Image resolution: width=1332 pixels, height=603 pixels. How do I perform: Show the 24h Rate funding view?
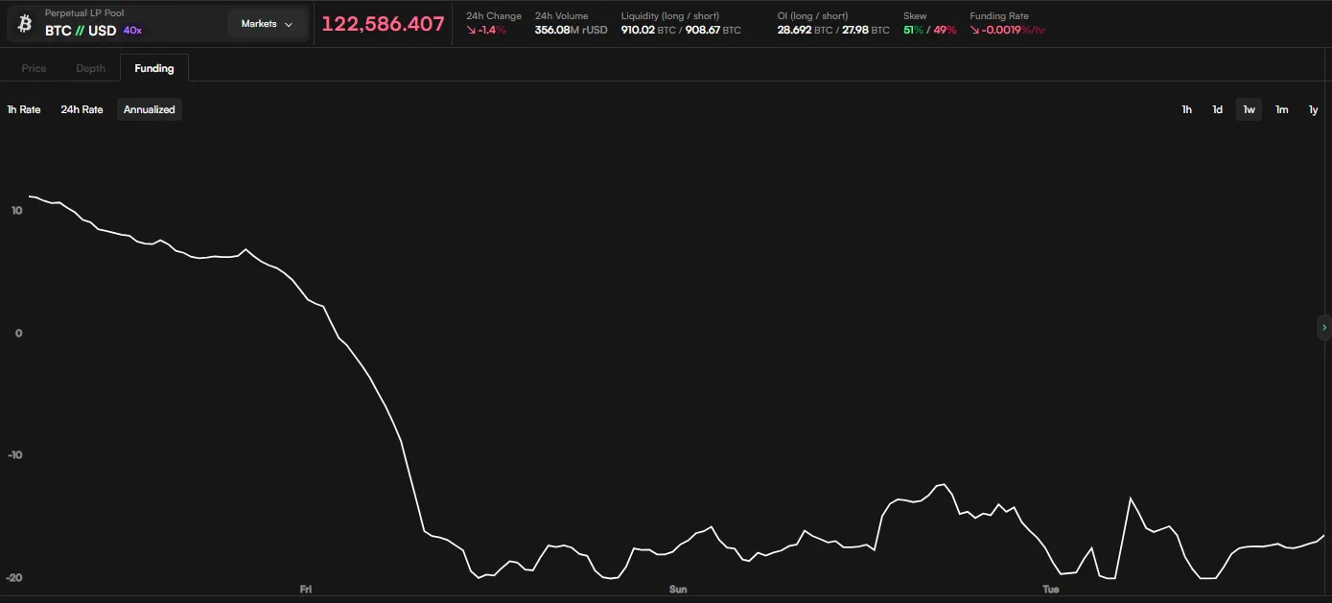82,110
